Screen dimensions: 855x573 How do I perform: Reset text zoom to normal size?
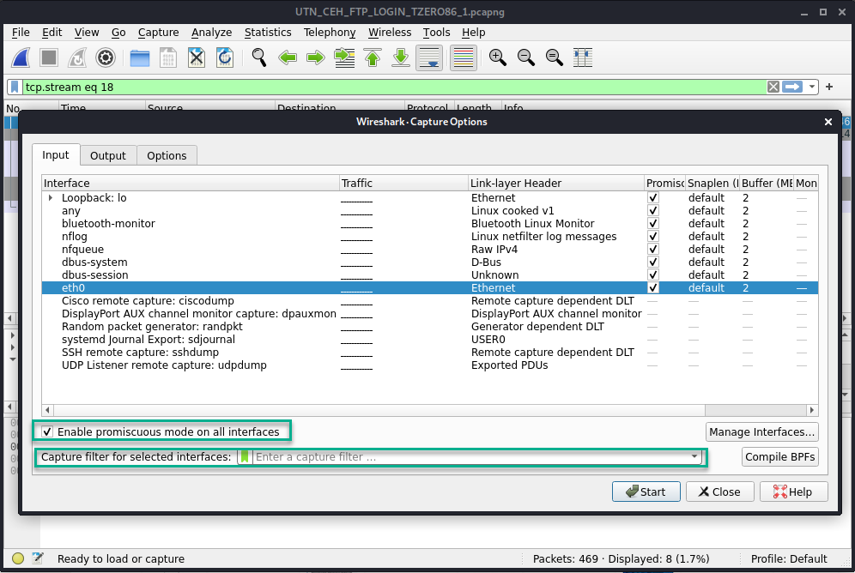point(554,57)
